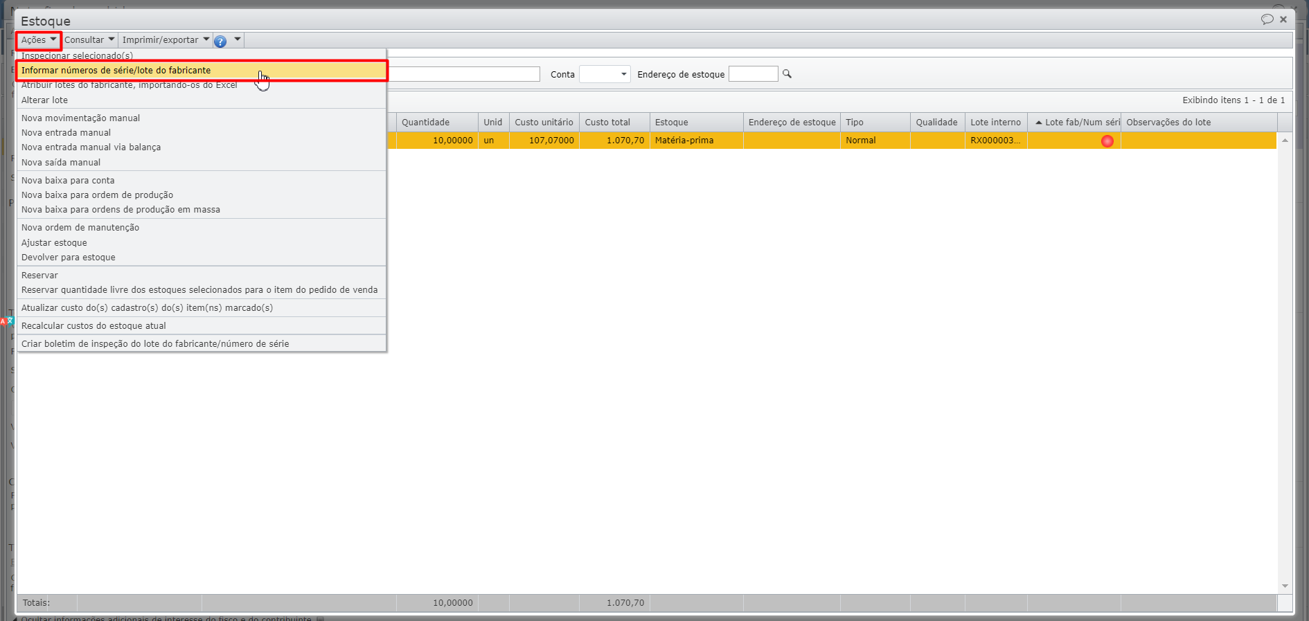
Task: Sort by the Qualidade column header
Action: point(937,123)
